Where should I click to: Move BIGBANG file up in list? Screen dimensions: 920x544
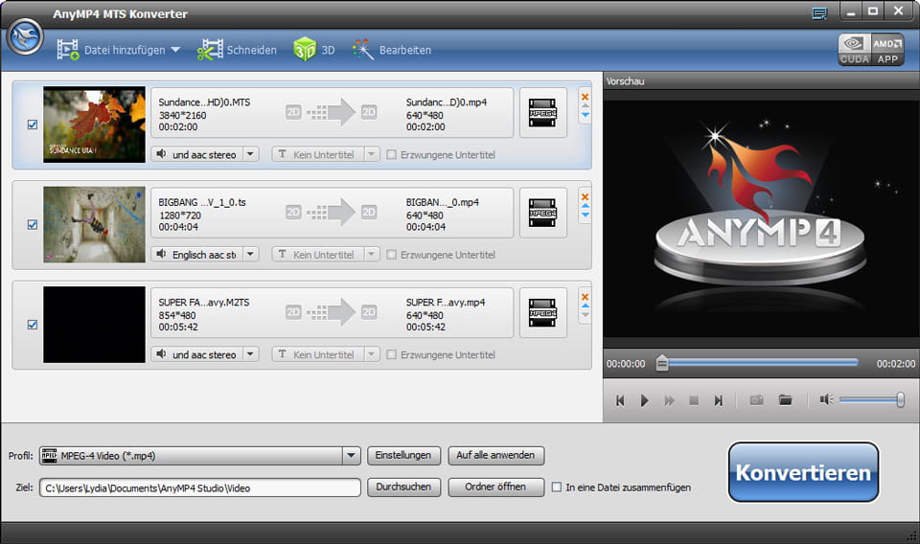(x=585, y=206)
